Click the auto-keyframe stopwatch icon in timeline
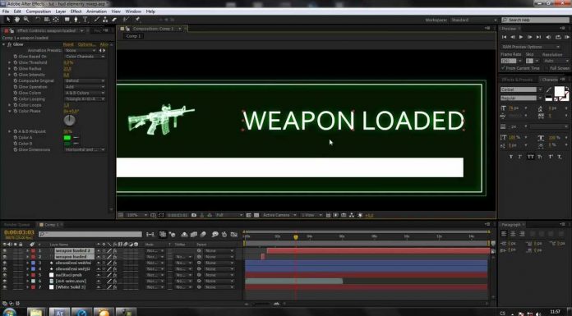The width and height of the screenshot is (572, 316). [224, 235]
